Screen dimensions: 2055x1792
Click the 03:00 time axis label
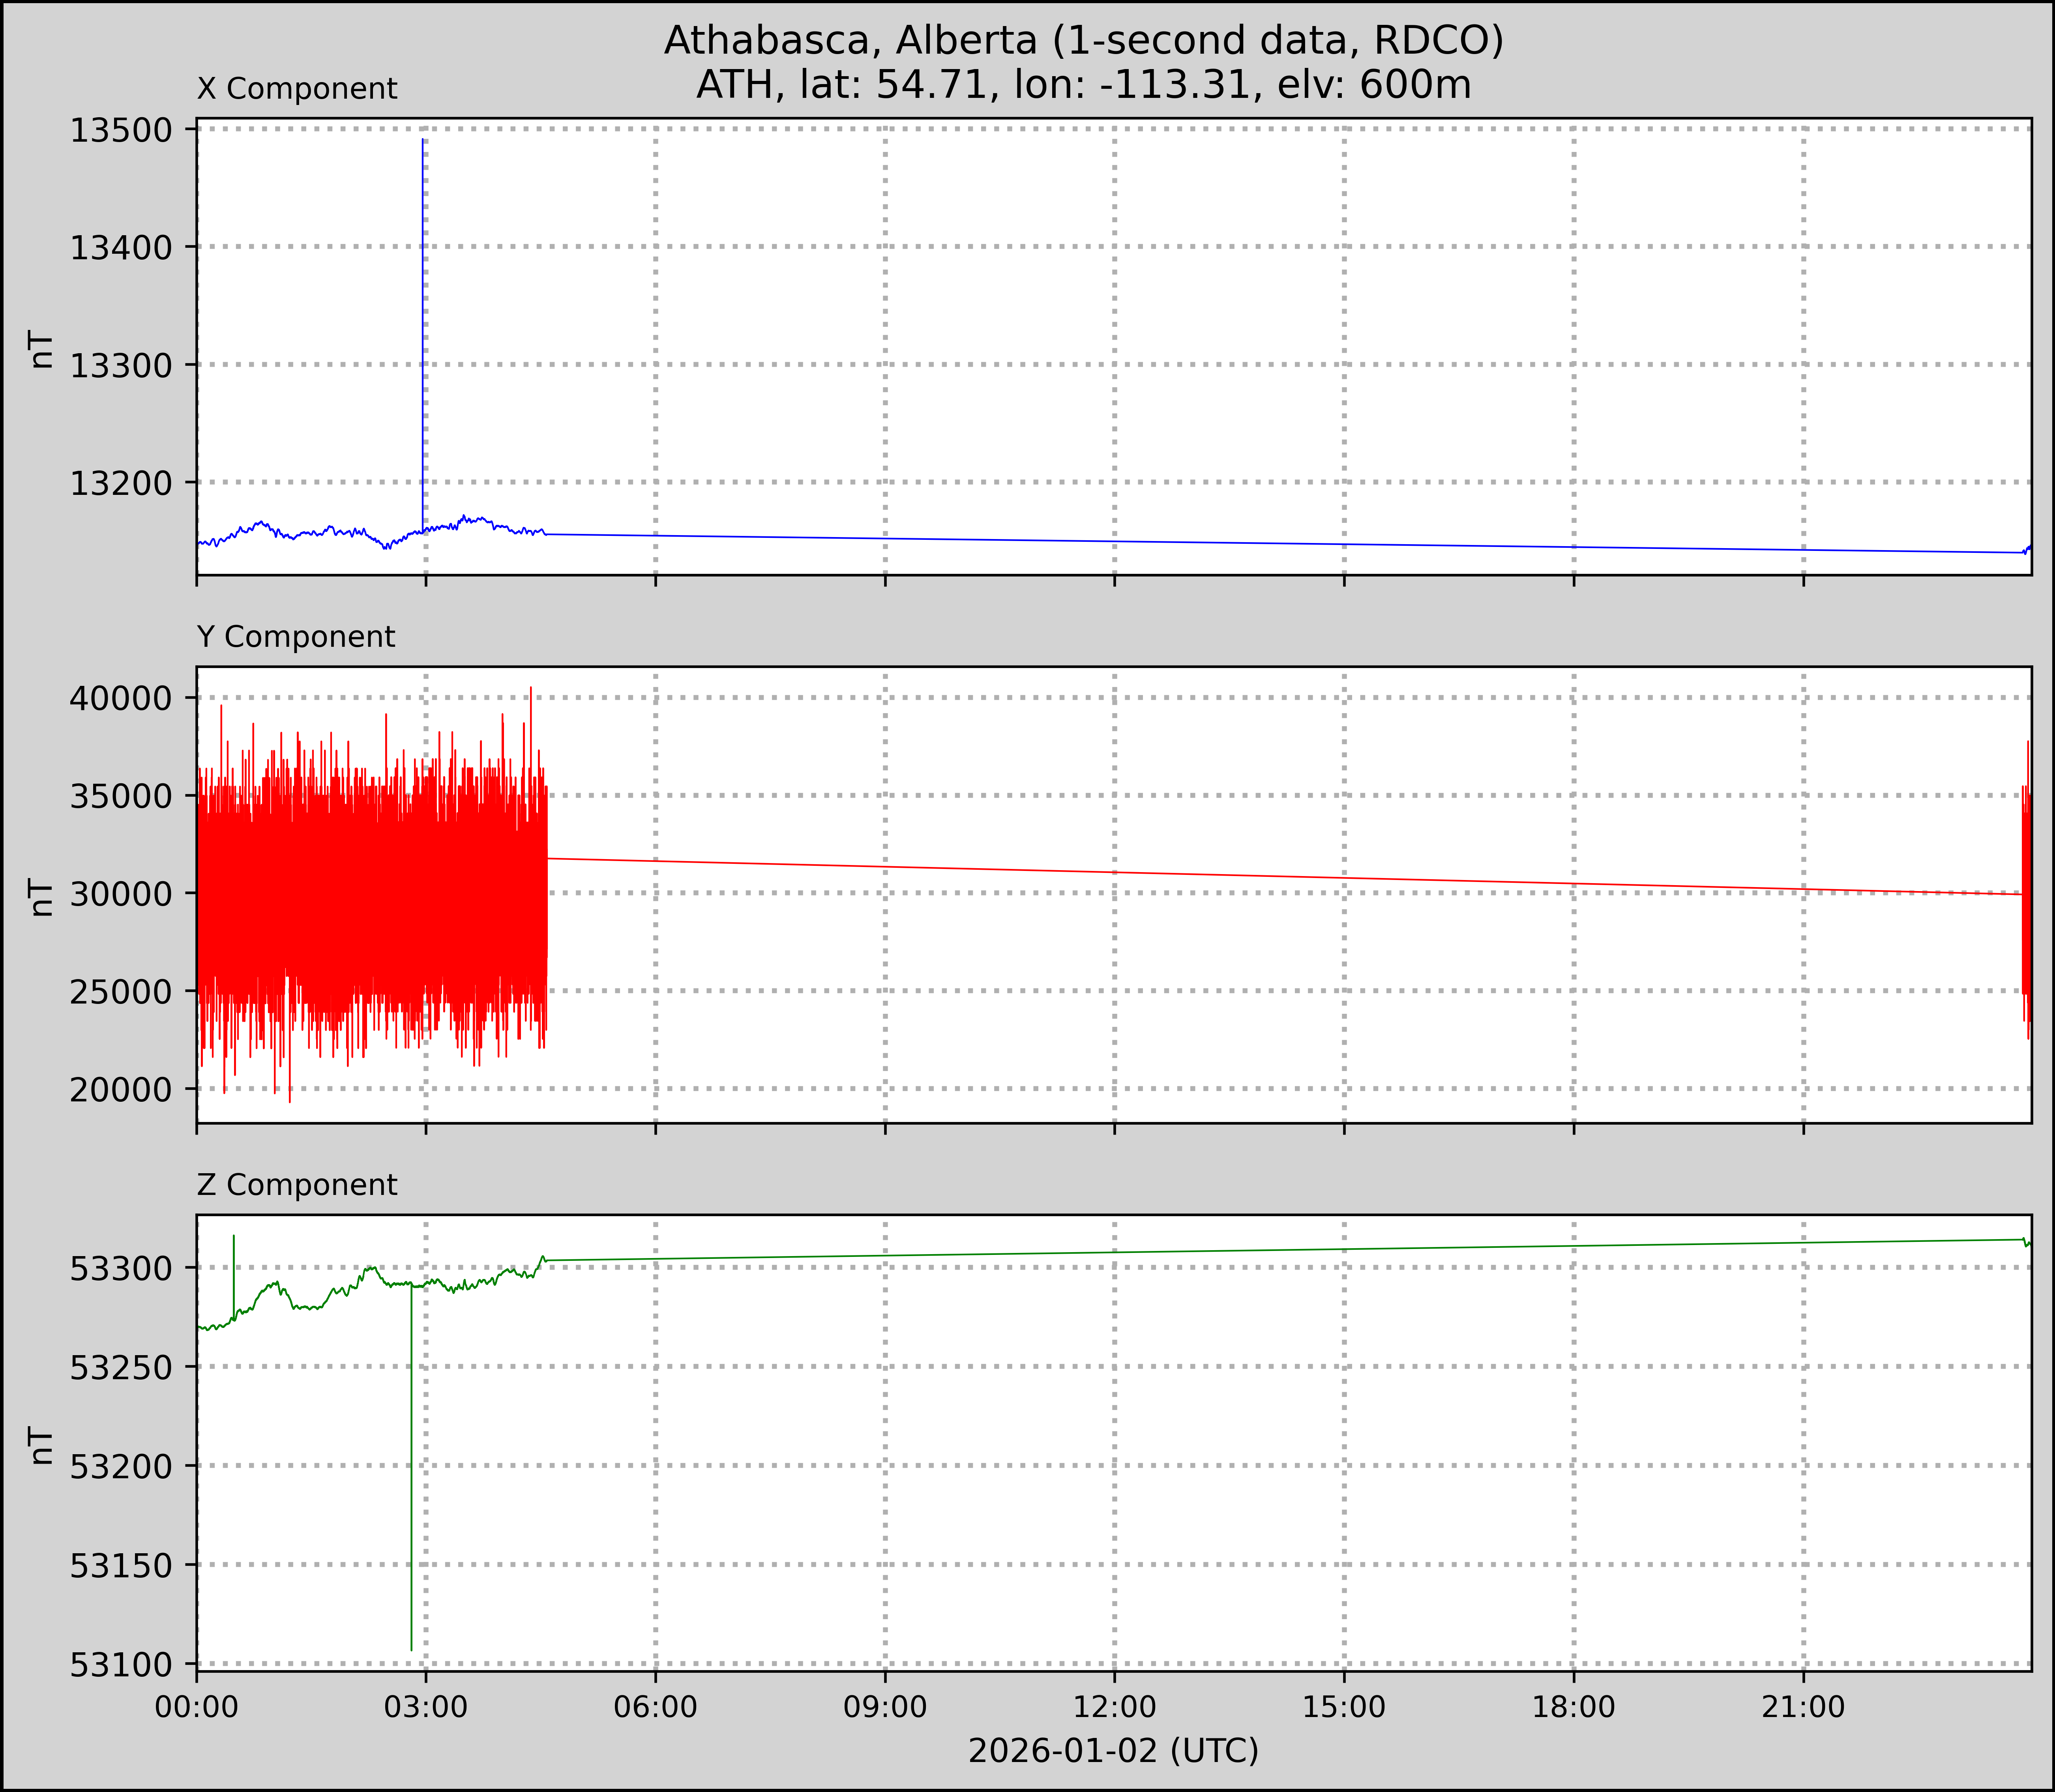pos(426,1707)
